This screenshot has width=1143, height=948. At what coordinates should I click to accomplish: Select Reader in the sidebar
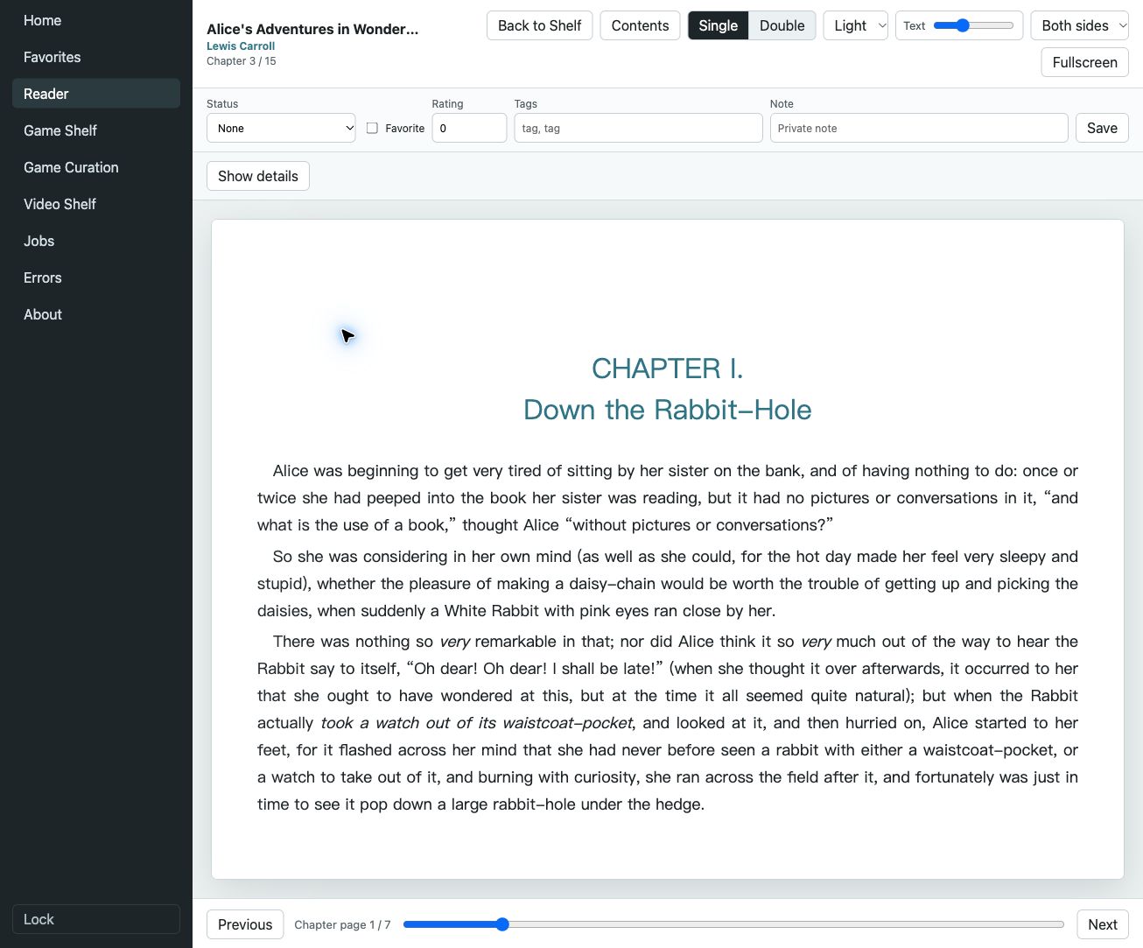96,94
